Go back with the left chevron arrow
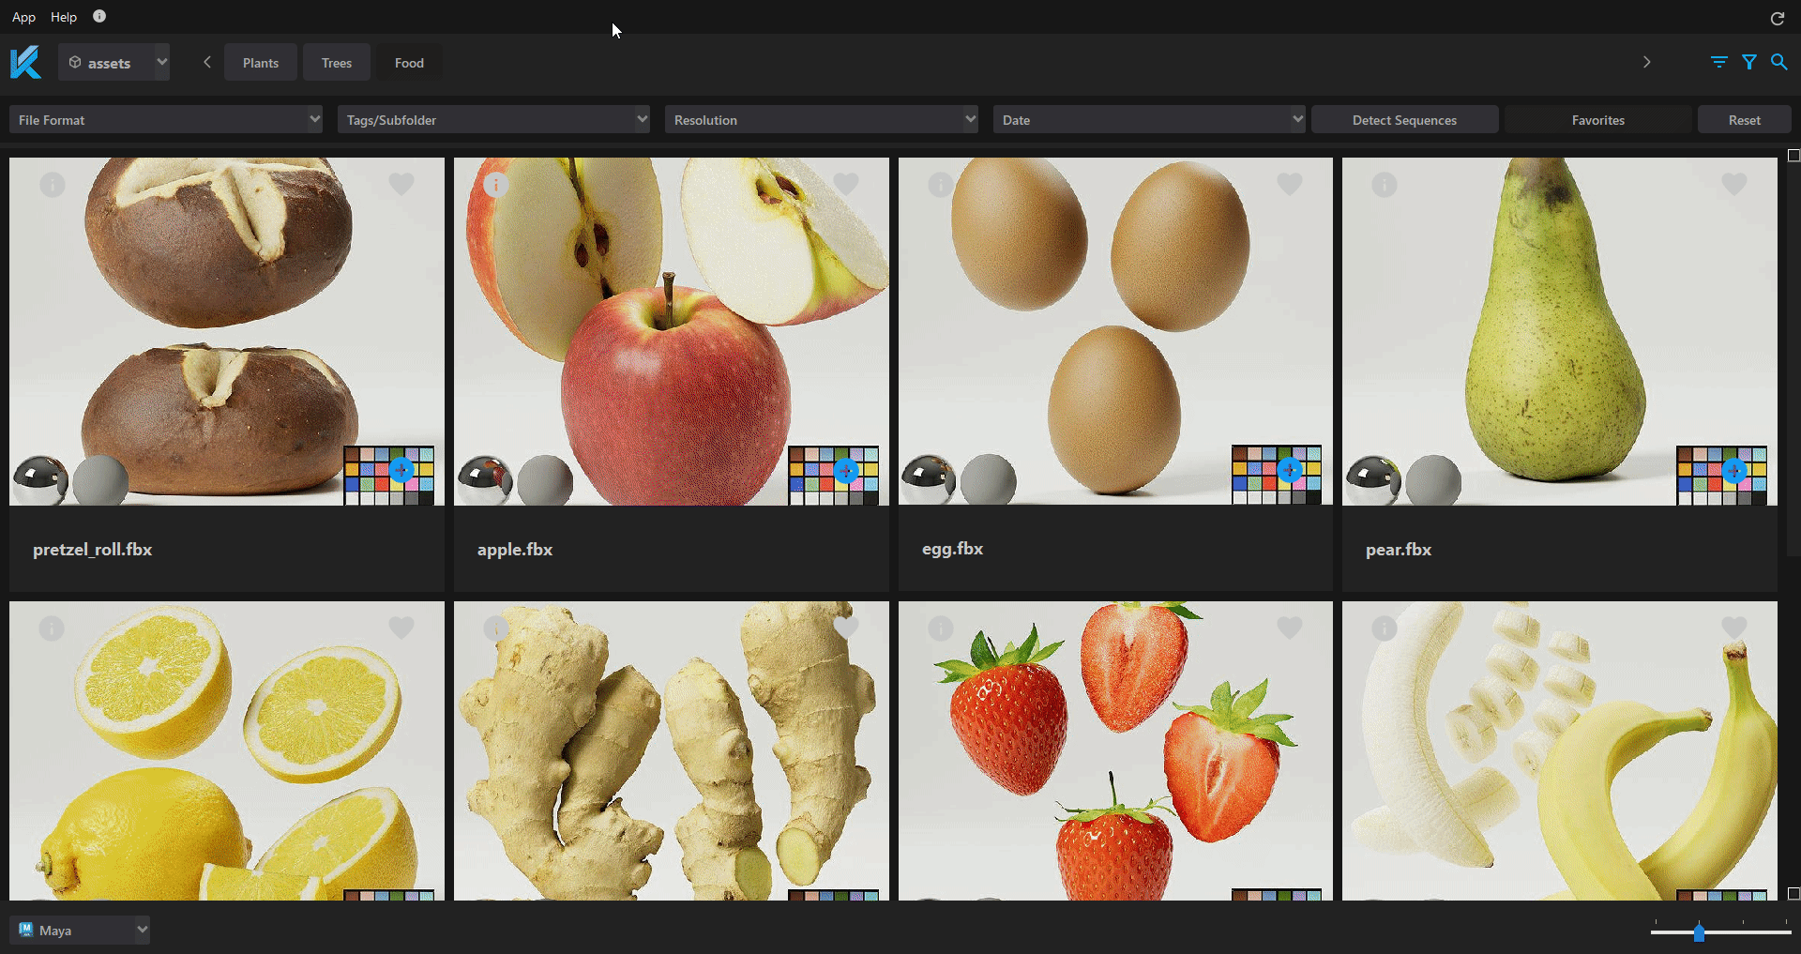 [x=207, y=62]
